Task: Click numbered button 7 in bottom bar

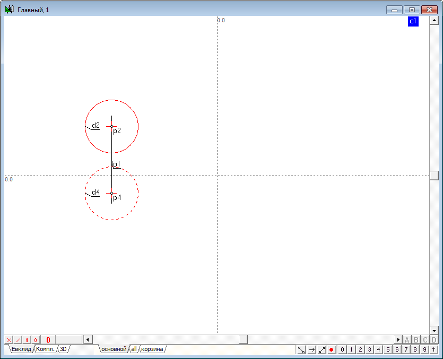Action: 406,349
